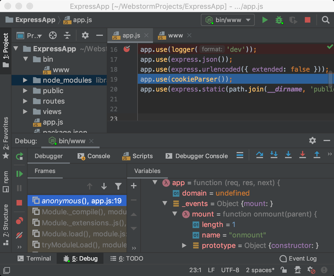Click blue Step Into arrow
334x276 pixels.
288,155
